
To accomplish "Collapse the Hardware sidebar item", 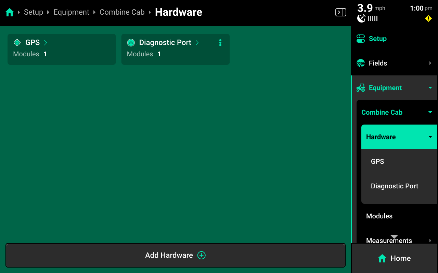I will pos(430,137).
